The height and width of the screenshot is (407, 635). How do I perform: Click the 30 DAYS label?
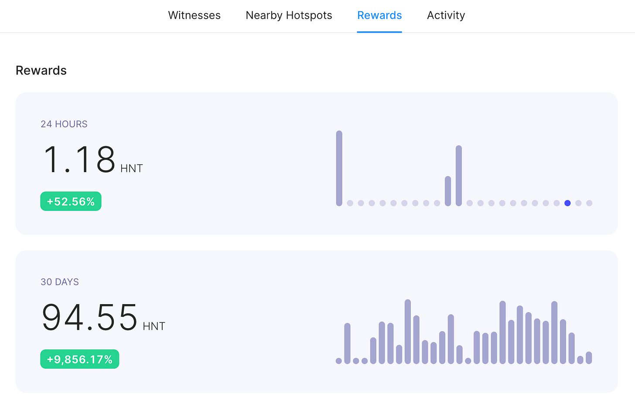[60, 282]
